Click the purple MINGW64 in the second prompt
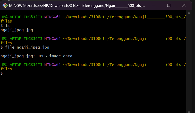This screenshot has height=113, width=195. pos(52,39)
